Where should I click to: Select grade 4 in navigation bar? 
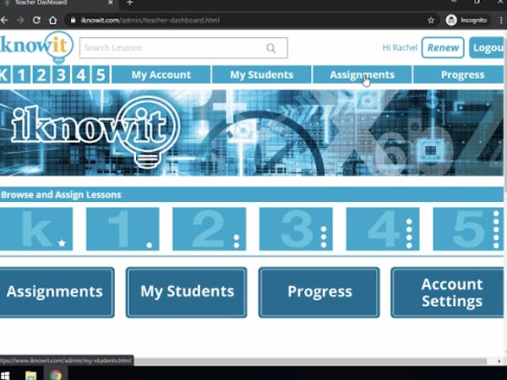[80, 74]
